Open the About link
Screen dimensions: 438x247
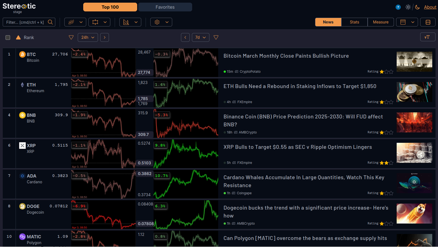(x=430, y=7)
